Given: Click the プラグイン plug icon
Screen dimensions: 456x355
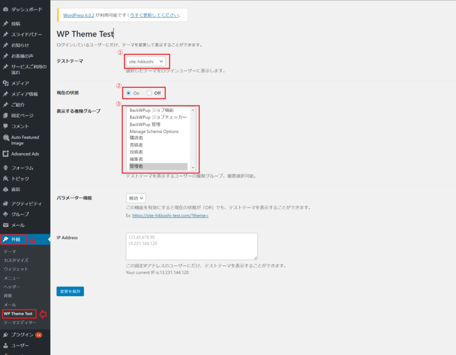Looking at the screenshot, I should coord(5,334).
